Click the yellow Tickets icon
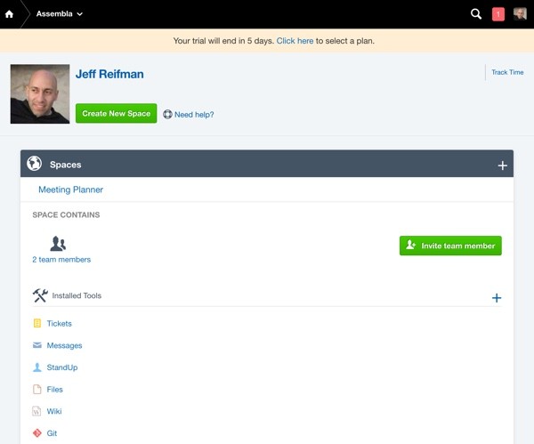Viewport: 534px width, 444px height. [x=37, y=323]
